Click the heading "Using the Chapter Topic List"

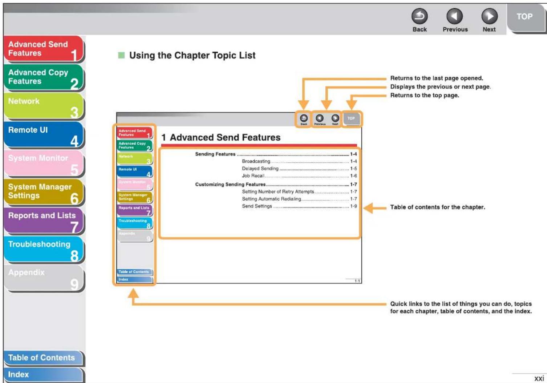point(192,55)
